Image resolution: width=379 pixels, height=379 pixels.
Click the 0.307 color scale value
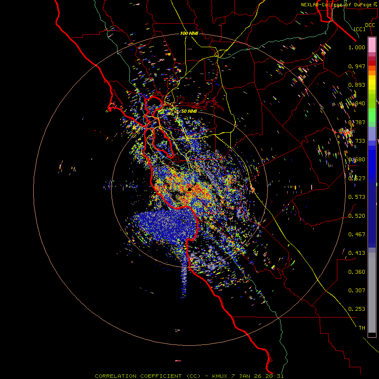pos(357,290)
